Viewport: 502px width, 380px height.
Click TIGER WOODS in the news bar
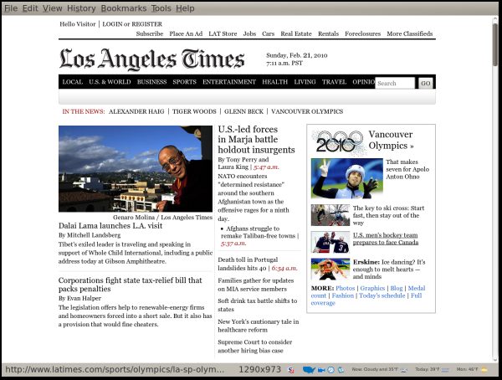click(194, 111)
